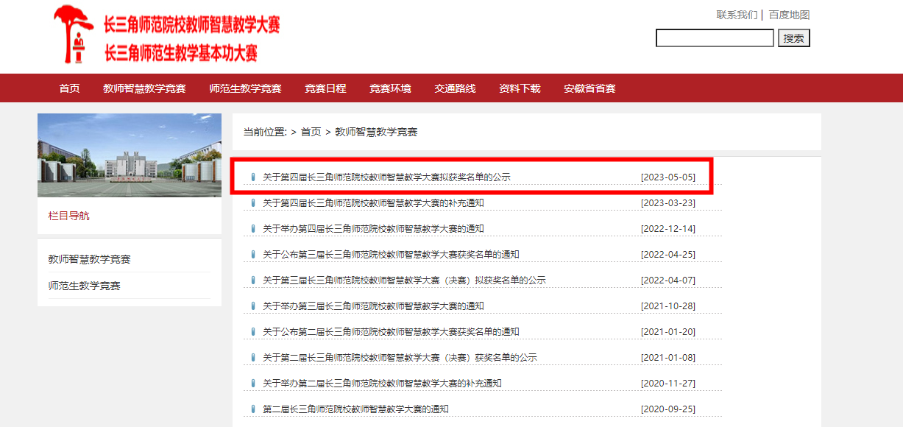Open the 资料下载 menu item
Viewport: 903px width, 427px height.
[x=520, y=88]
